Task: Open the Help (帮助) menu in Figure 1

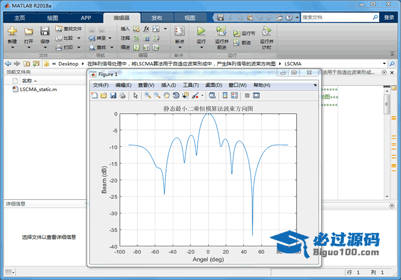Action: point(262,85)
